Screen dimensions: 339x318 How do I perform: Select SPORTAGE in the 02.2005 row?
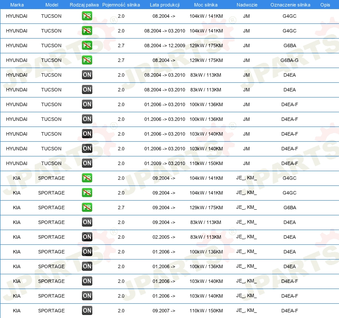(x=51, y=237)
